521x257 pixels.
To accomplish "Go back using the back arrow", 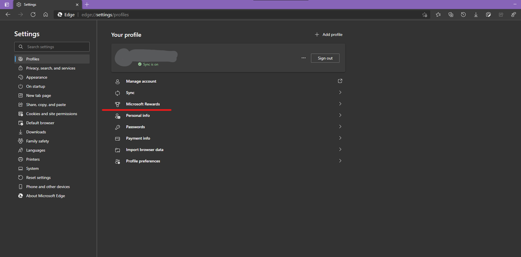I will pos(8,15).
